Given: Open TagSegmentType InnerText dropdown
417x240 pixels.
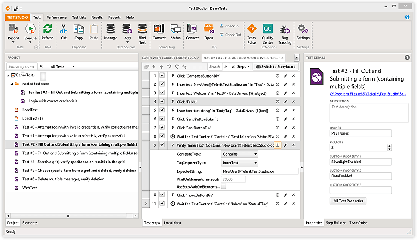Looking at the screenshot, I should (239, 163).
